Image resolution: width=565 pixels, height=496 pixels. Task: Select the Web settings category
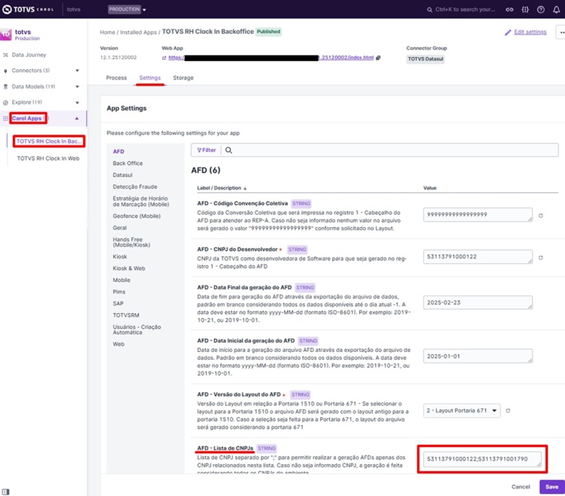point(119,344)
